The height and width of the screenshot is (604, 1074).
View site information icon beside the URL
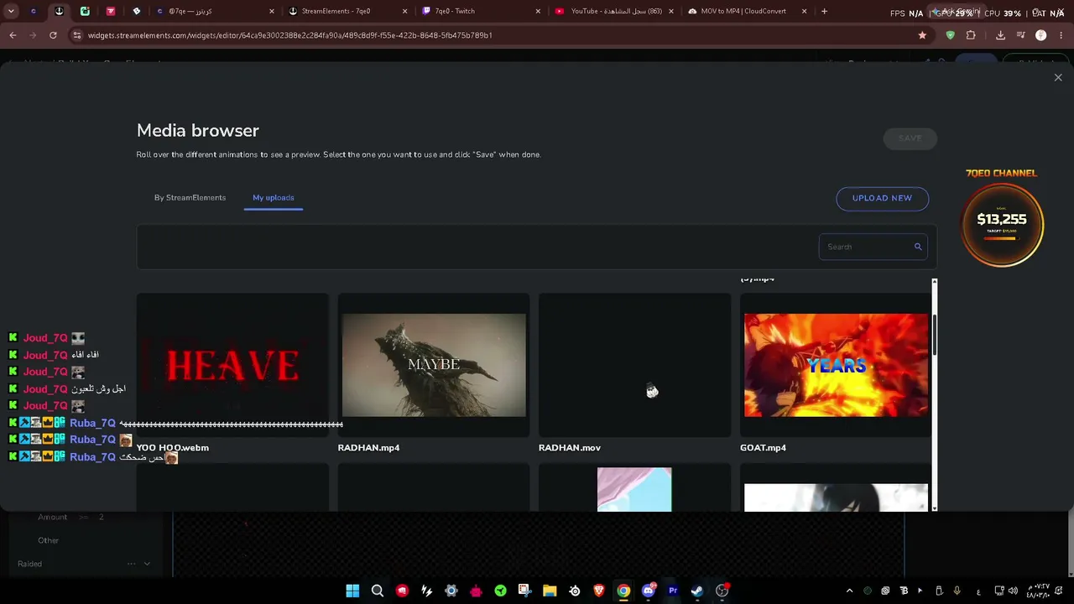click(77, 35)
